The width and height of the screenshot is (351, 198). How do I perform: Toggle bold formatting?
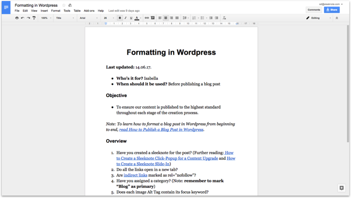pyautogui.click(x=120, y=18)
